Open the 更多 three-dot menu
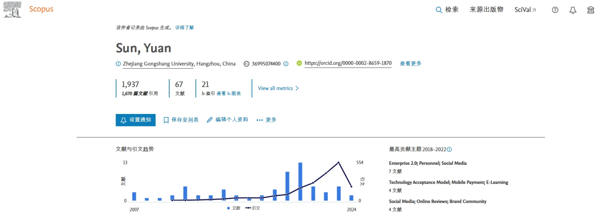602x217 pixels. (266, 120)
